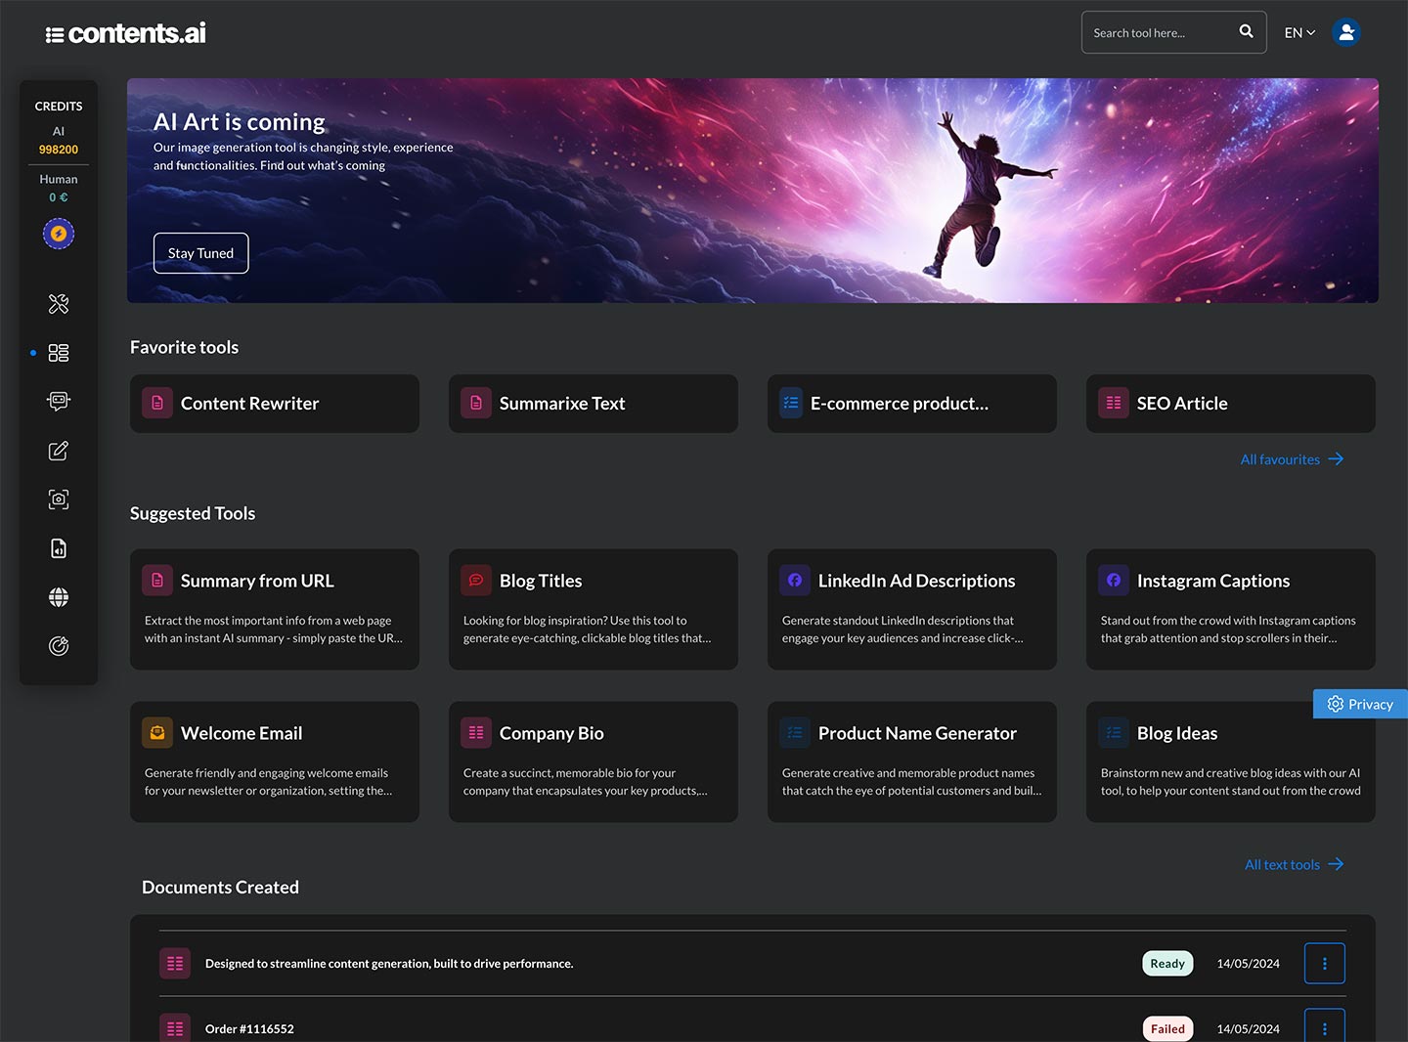Click the target goal sidebar icon
The image size is (1408, 1042).
tap(59, 646)
